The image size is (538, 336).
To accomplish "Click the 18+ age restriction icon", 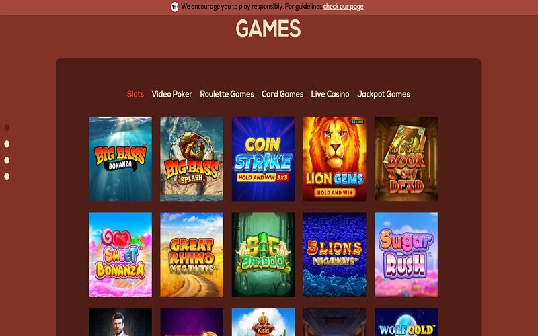I will [x=175, y=7].
